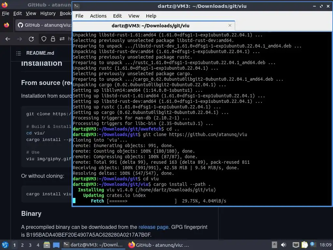Screen dimensions: 333x250
Task: Open the Actions menu in the terminal
Action: point(98,16)
